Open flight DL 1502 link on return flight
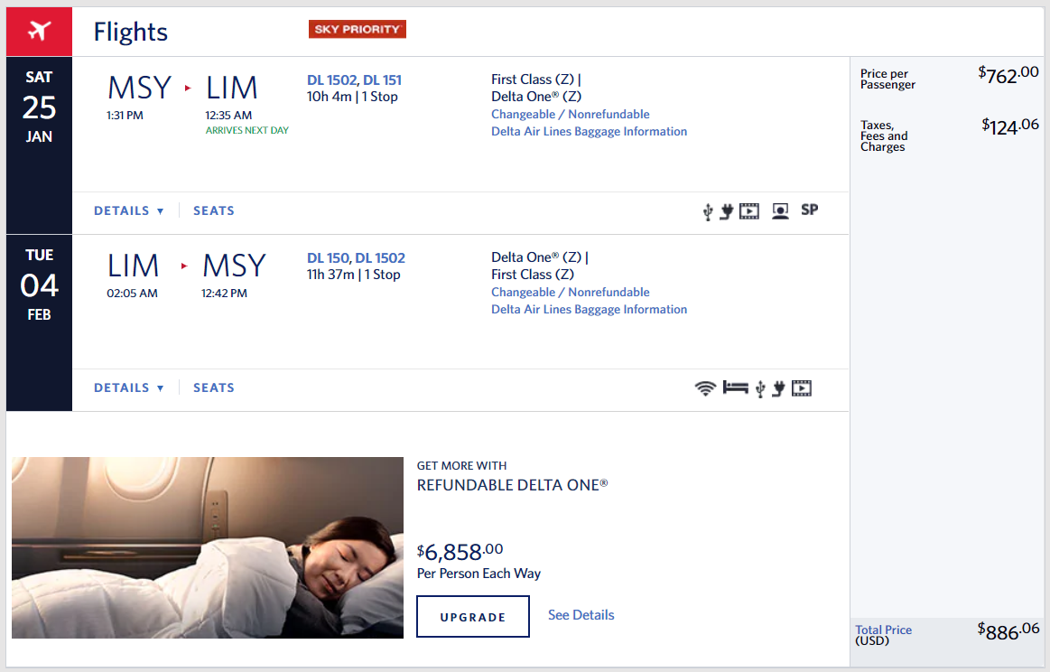 click(380, 258)
